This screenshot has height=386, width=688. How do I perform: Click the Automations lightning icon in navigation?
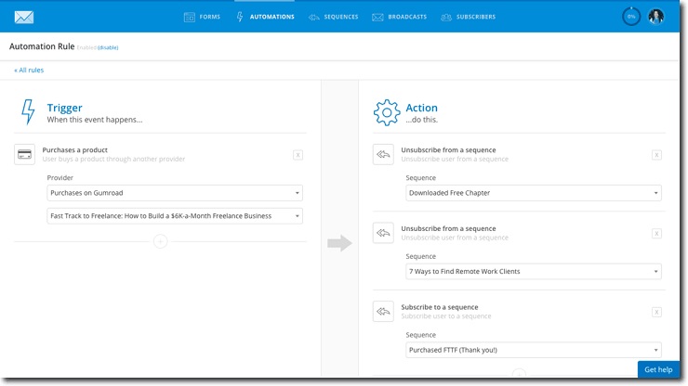coord(240,17)
